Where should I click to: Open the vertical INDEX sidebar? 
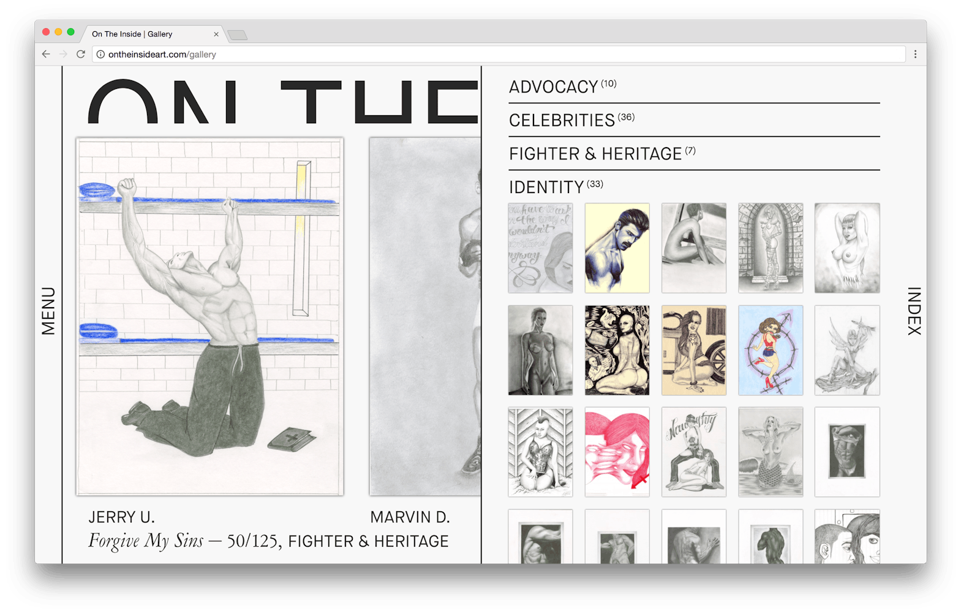pyautogui.click(x=913, y=311)
